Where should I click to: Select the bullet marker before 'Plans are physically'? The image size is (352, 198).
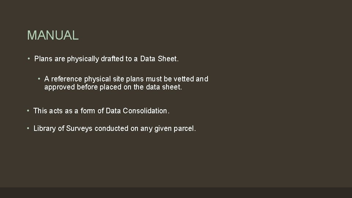[x=29, y=59]
